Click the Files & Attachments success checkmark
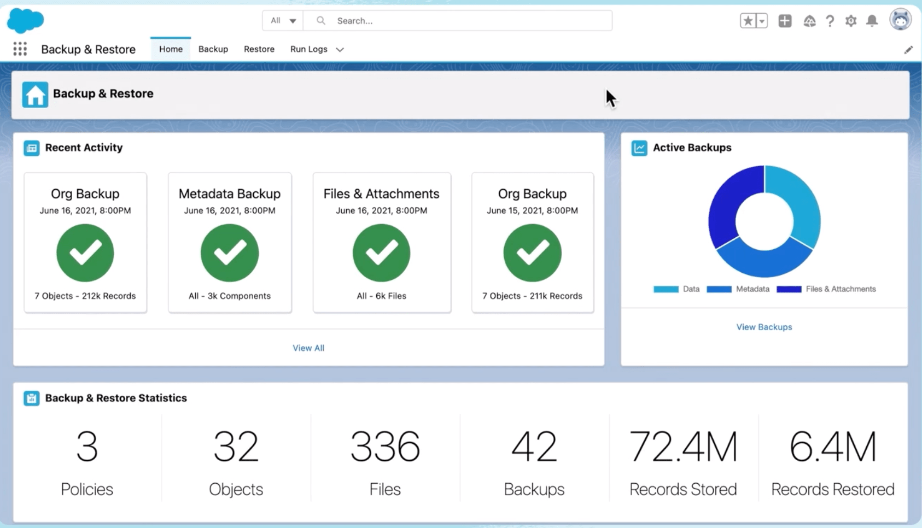Image resolution: width=922 pixels, height=528 pixels. pos(382,253)
